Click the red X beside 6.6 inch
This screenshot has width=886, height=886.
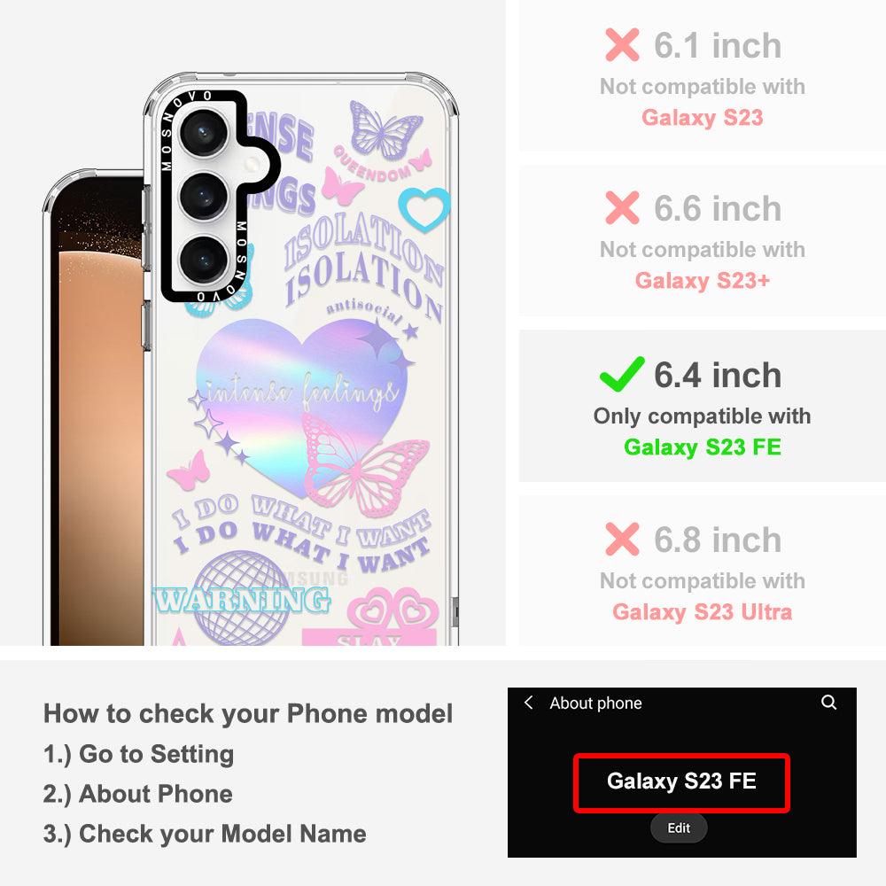click(x=622, y=207)
